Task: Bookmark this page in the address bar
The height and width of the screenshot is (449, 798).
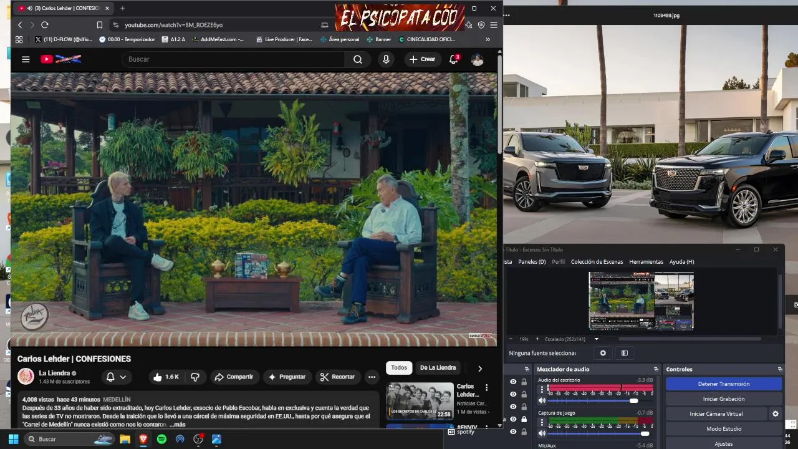Action: click(x=99, y=25)
